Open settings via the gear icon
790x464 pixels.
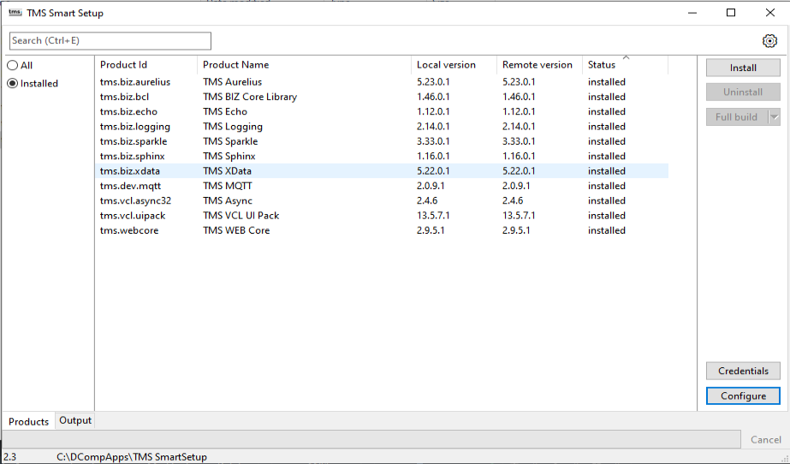coord(769,41)
